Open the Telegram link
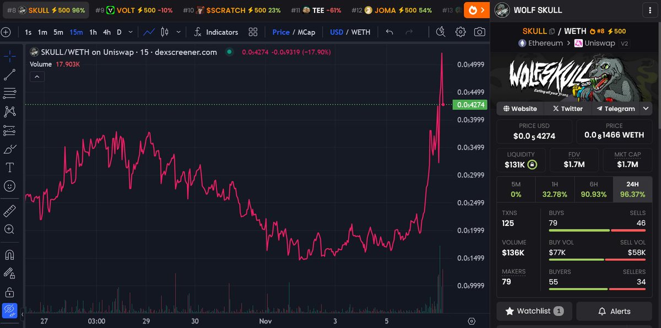Viewport: 661px width, 328px height. tap(615, 109)
